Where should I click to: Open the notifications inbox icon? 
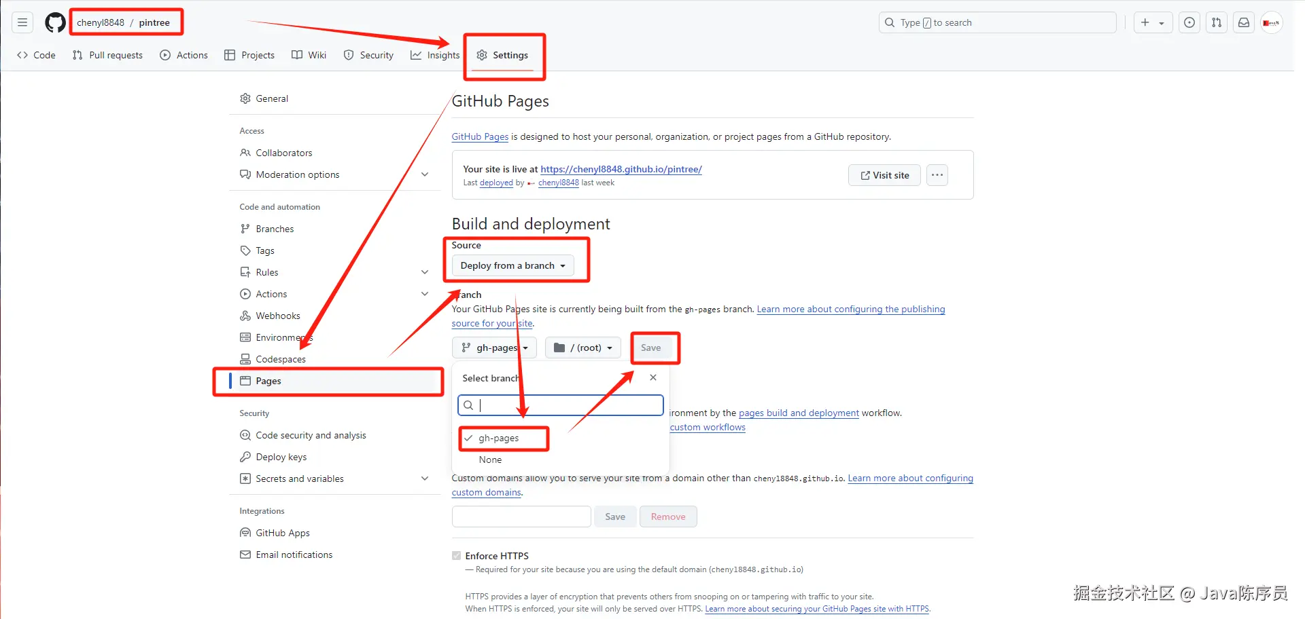coord(1244,22)
